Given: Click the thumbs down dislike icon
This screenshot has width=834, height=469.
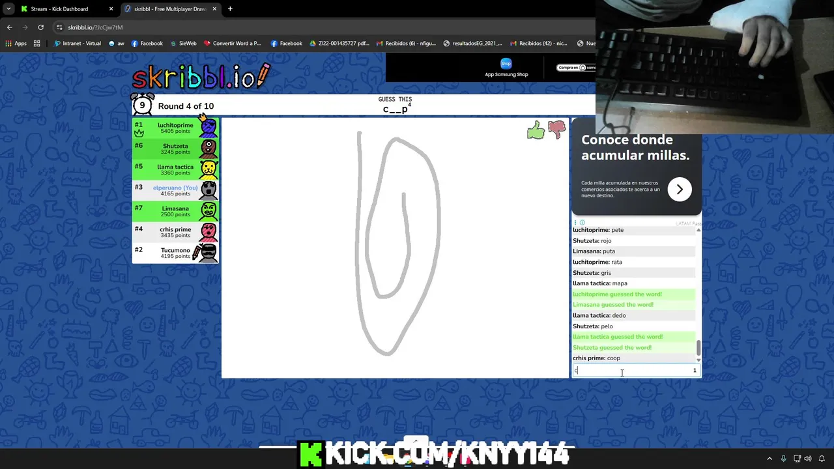Looking at the screenshot, I should (556, 130).
